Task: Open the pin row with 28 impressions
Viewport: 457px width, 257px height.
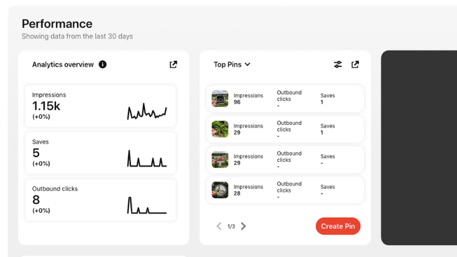Action: [285, 190]
